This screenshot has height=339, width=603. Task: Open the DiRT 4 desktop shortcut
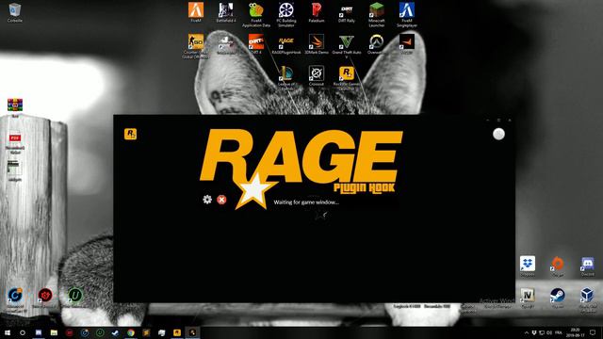point(256,44)
